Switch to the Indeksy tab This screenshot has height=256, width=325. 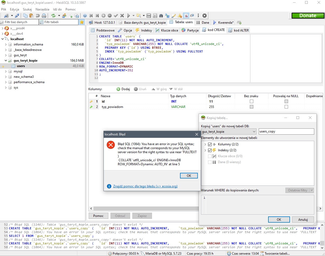coord(144,30)
